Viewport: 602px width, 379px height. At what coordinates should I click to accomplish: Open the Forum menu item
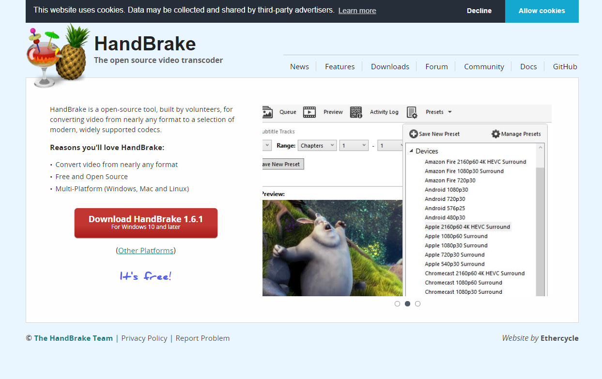436,67
